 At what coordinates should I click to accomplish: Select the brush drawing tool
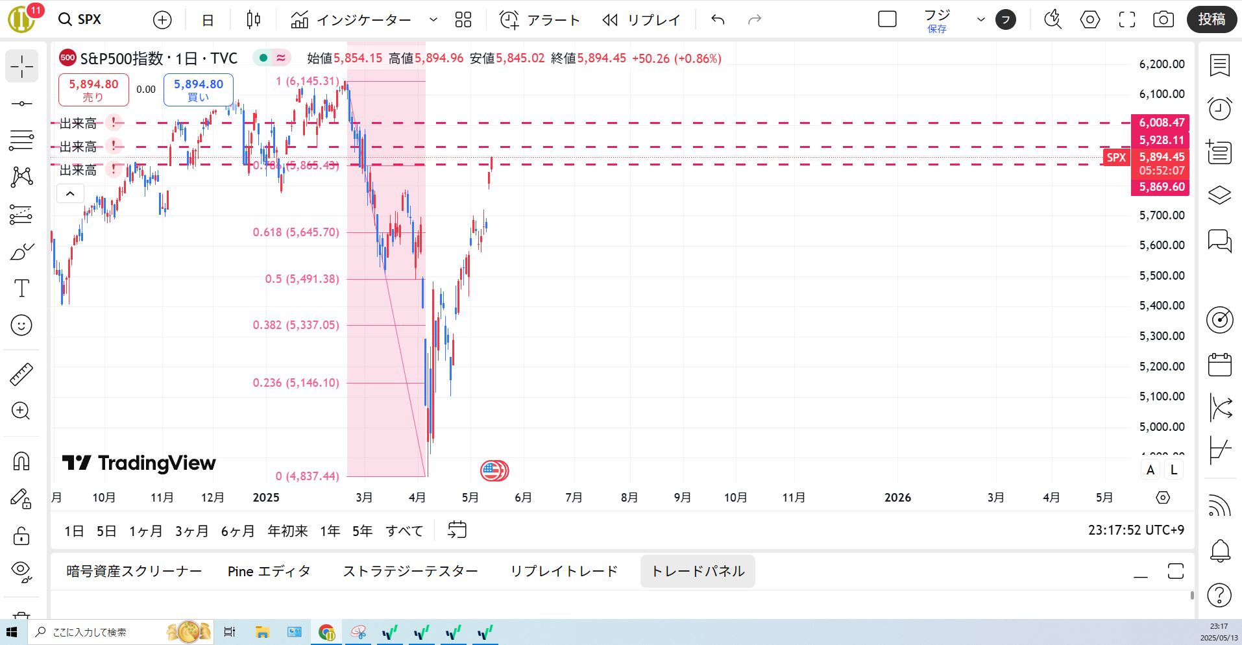point(21,252)
